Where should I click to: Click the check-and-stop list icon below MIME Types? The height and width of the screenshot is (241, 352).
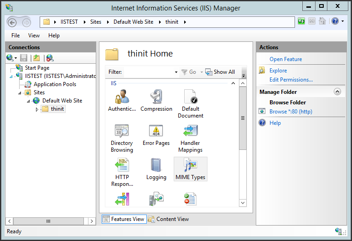191,199
